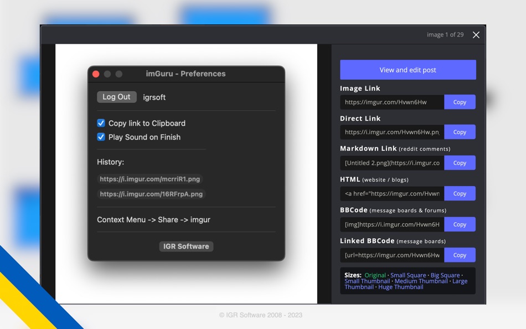
Task: Open history link mcrriR1.png
Action: click(150, 179)
